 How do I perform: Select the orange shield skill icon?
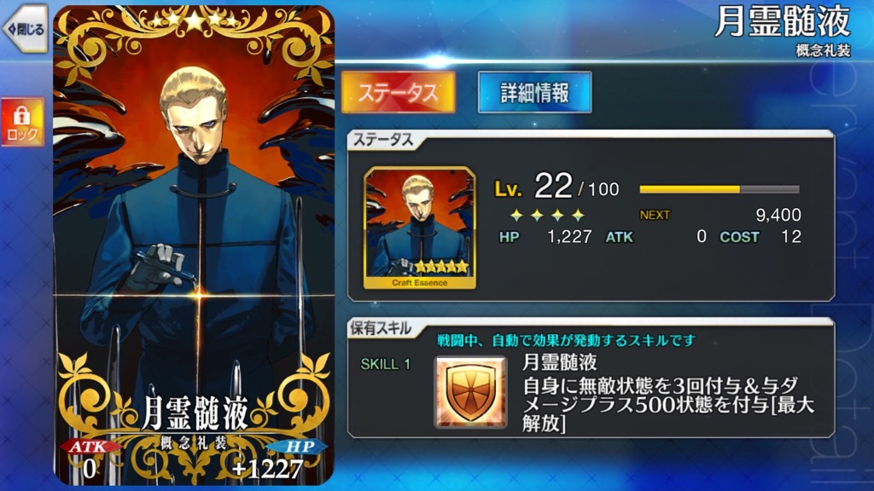pos(471,392)
